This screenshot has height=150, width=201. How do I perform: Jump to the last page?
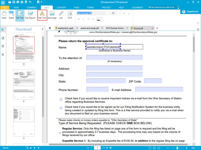(x=111, y=148)
